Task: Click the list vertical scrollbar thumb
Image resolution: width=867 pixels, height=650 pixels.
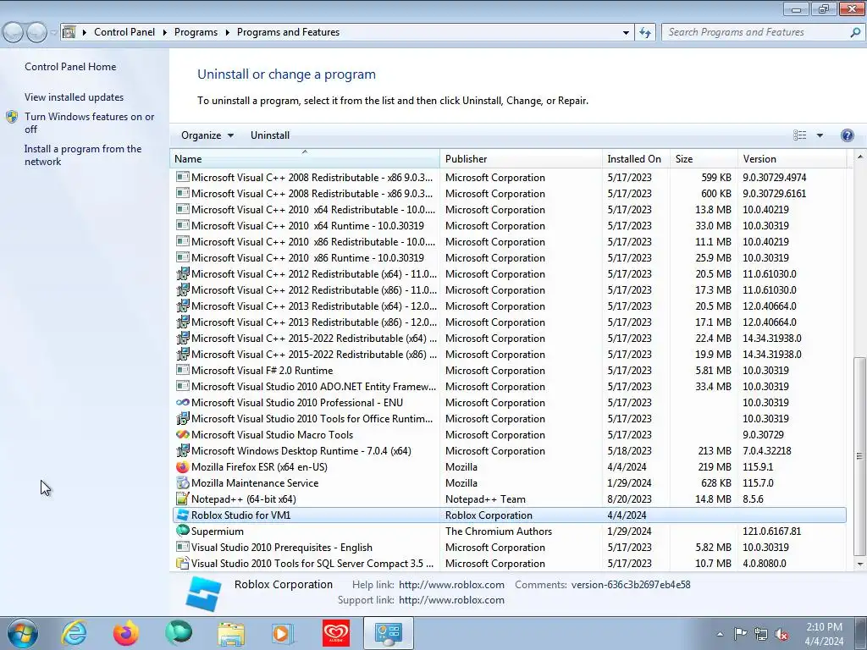Action: [859, 455]
